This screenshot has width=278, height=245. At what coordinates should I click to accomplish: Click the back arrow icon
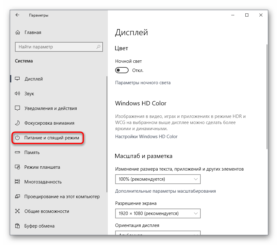(17, 15)
